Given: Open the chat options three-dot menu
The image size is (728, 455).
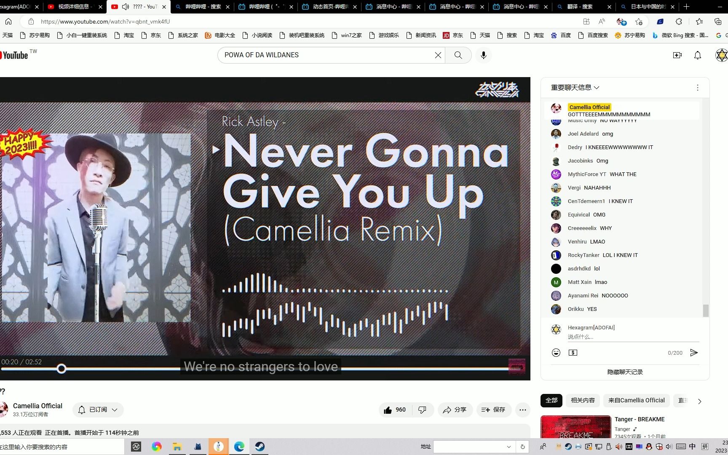Looking at the screenshot, I should point(698,88).
